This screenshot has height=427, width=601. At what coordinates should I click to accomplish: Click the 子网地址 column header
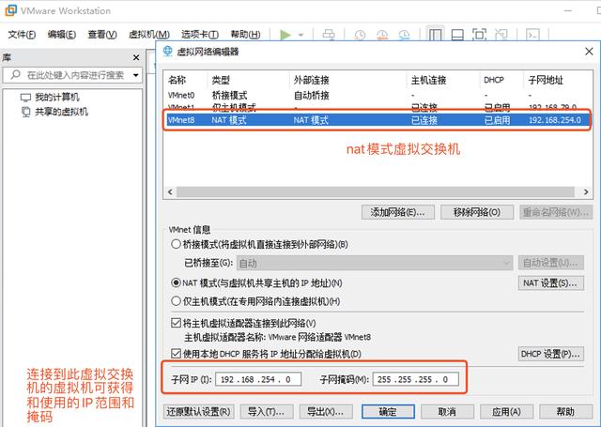546,80
